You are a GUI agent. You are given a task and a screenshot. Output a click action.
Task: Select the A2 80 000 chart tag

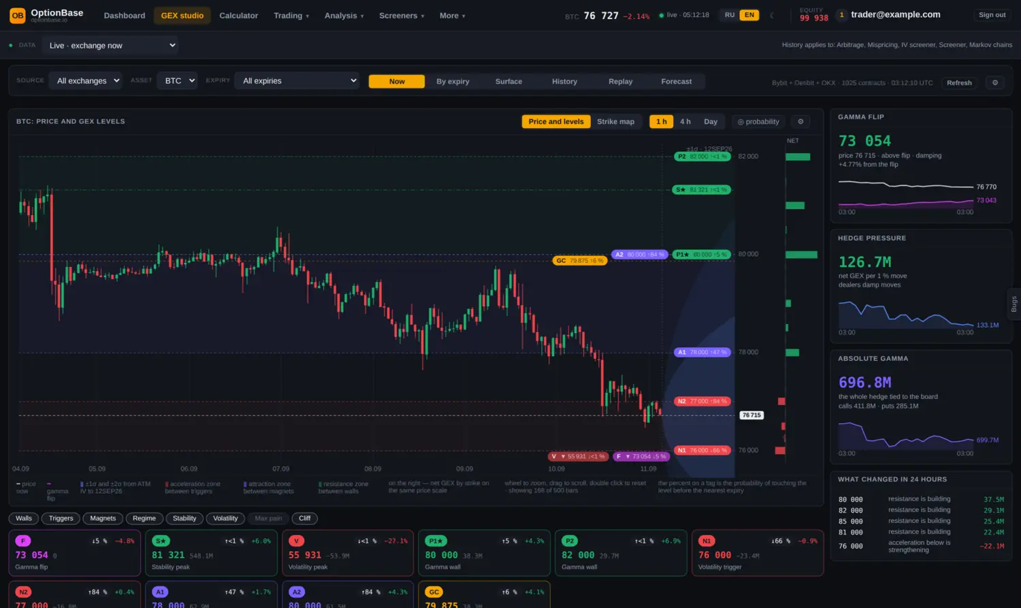(639, 255)
